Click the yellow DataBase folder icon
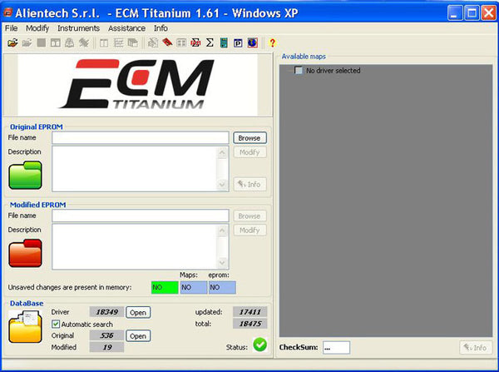499x372 pixels. (25, 329)
